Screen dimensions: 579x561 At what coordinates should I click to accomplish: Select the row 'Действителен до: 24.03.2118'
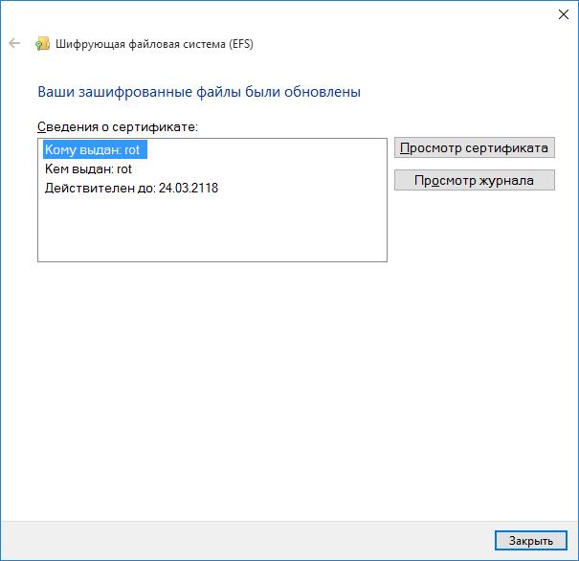[x=131, y=188]
